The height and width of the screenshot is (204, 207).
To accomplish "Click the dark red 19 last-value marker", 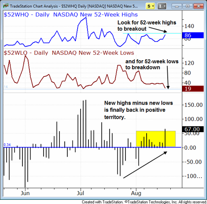I will (x=193, y=89).
